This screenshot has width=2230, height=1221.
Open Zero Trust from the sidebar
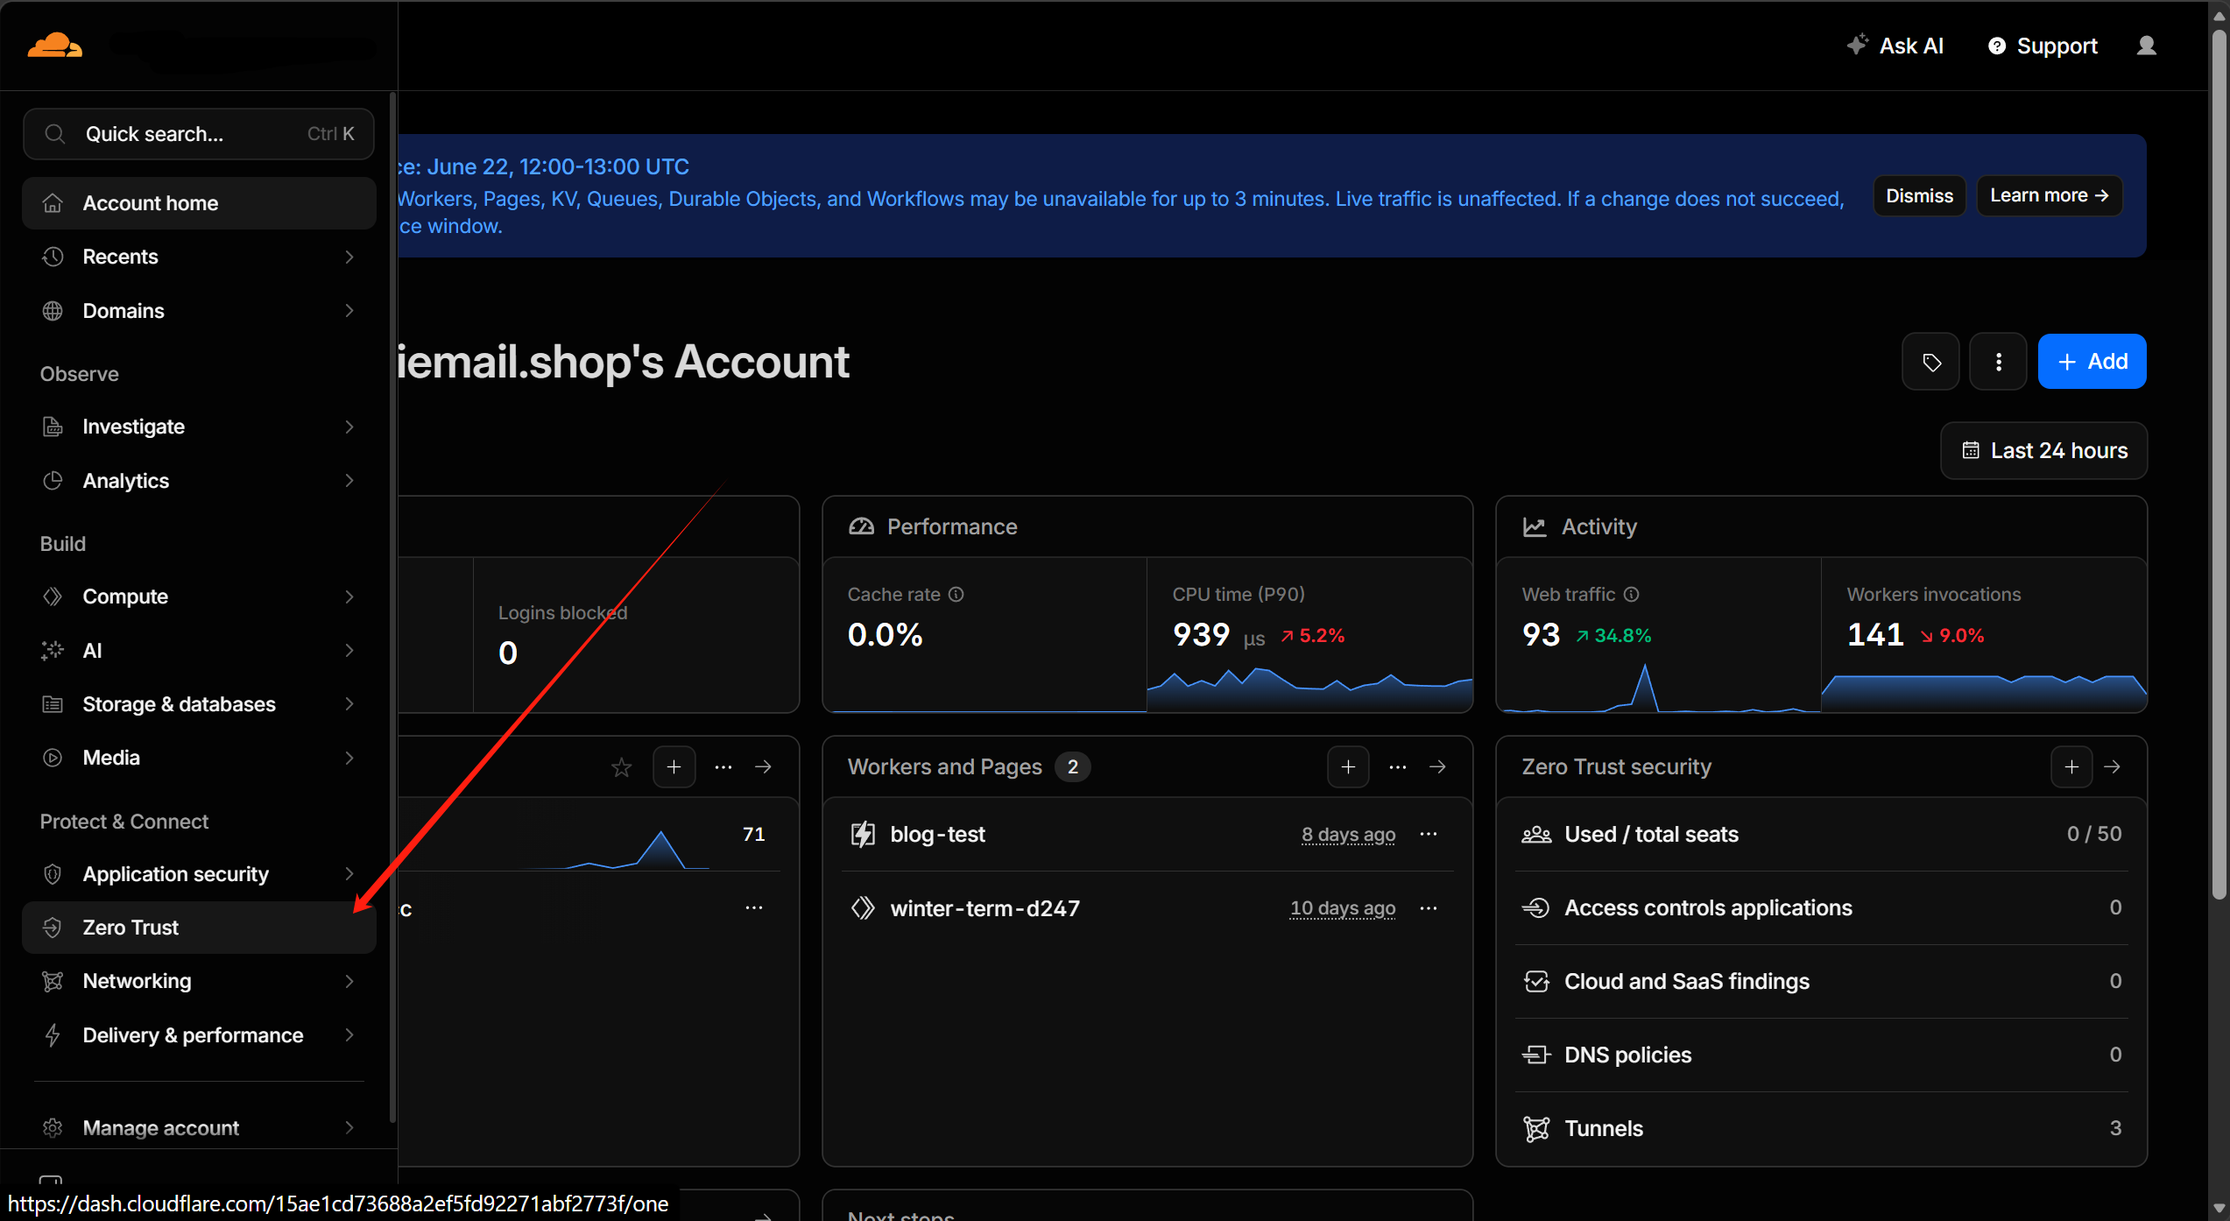click(199, 928)
